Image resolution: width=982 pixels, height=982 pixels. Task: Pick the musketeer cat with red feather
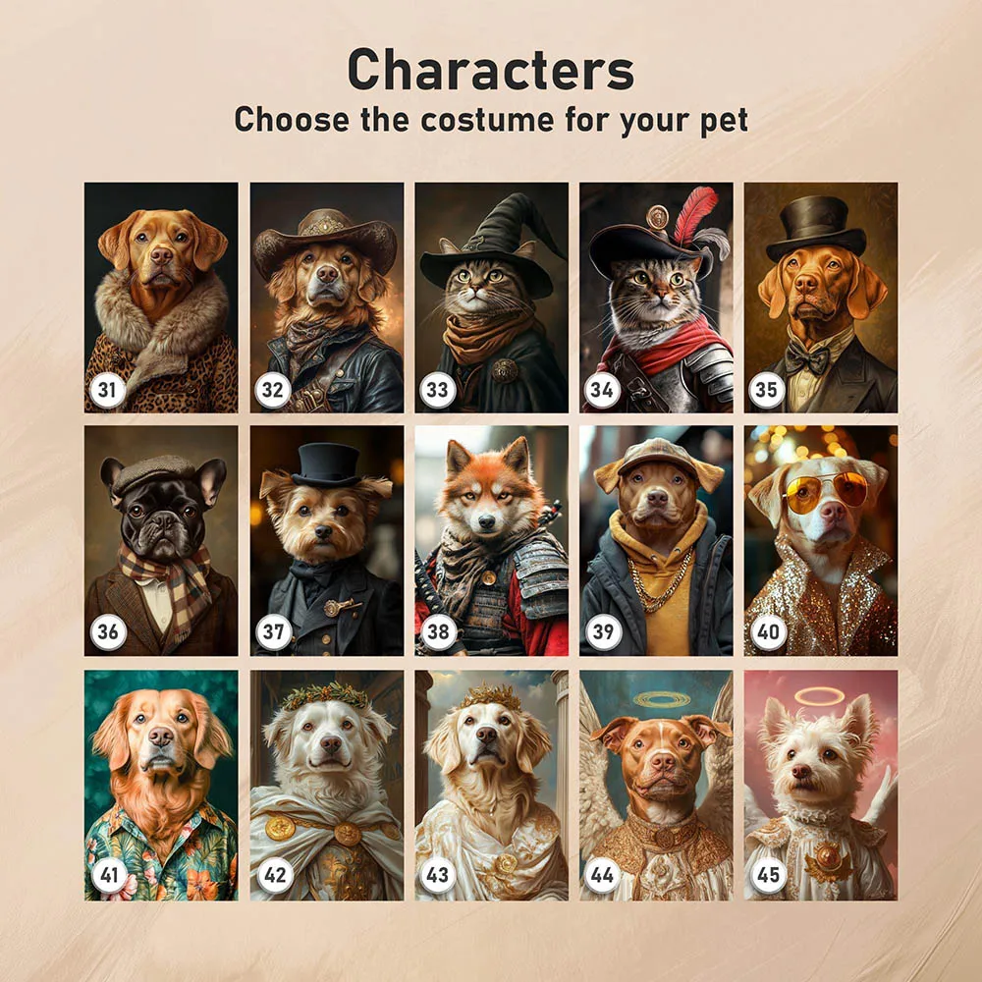click(x=656, y=298)
